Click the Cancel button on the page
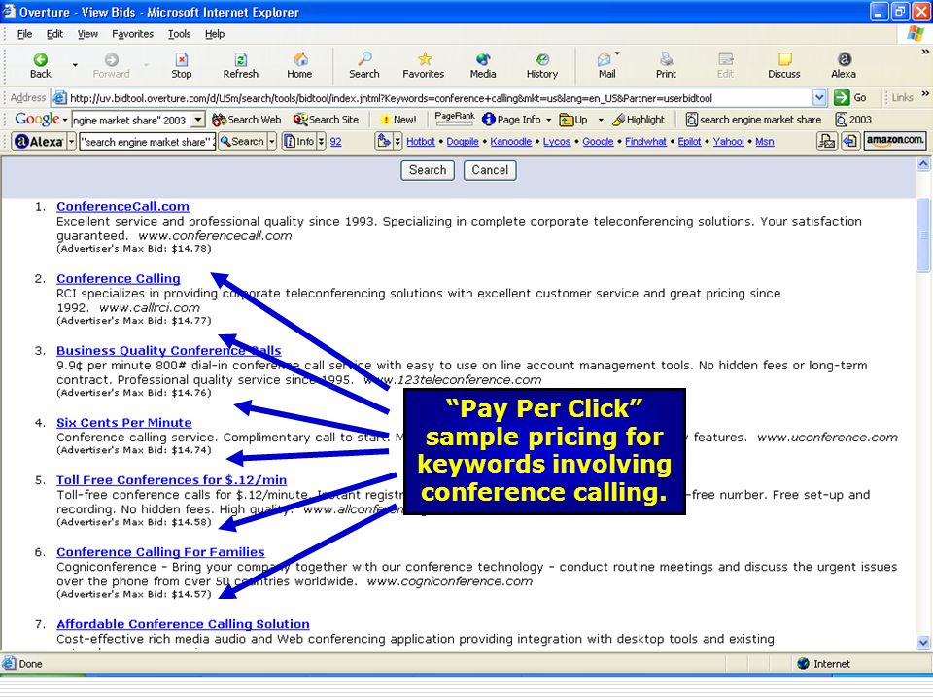The height and width of the screenshot is (700, 933). tap(490, 170)
